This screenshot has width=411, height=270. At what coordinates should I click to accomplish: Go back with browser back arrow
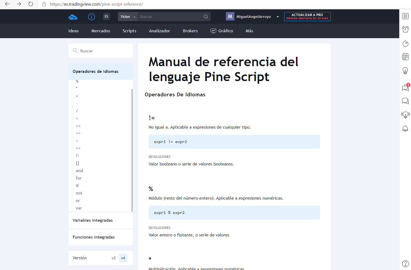(x=7, y=4)
